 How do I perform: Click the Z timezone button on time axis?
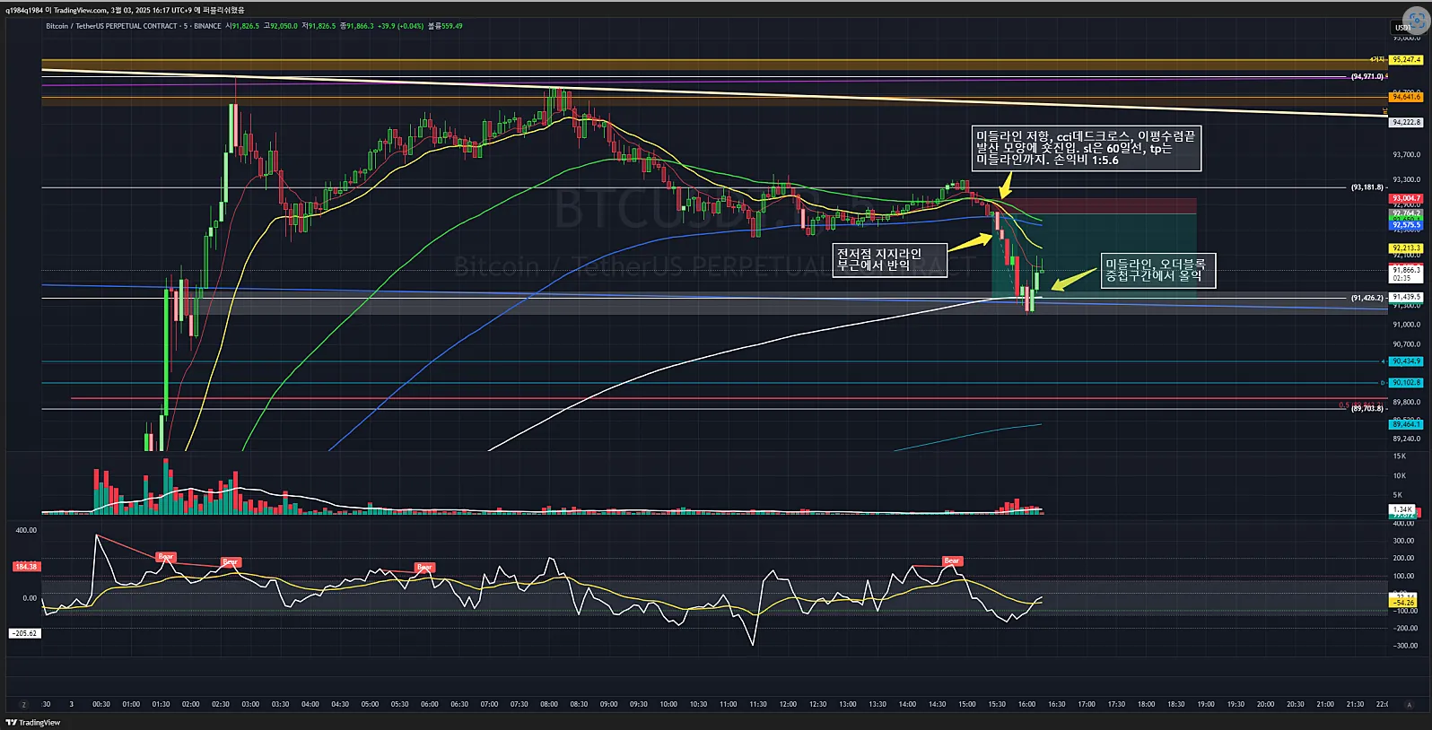23,705
